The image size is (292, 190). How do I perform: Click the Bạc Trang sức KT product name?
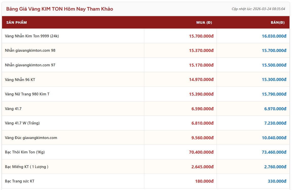pos(19,181)
